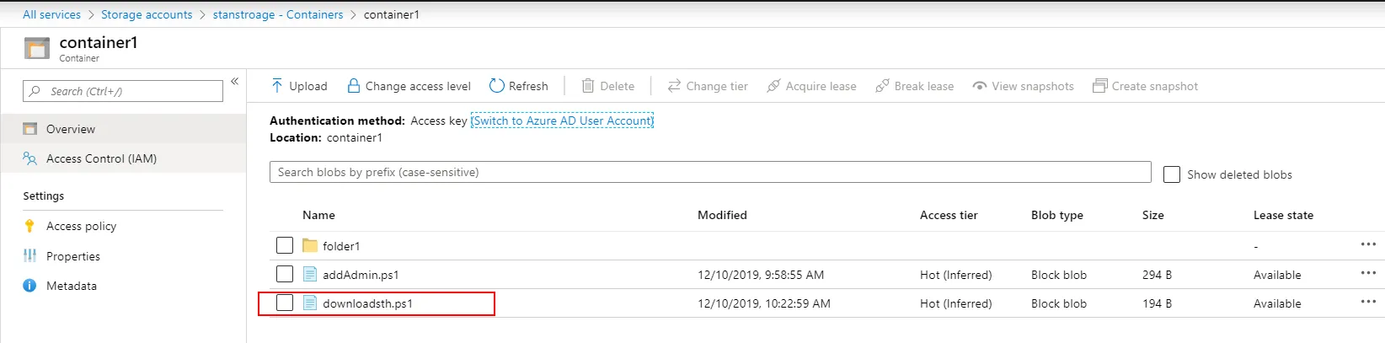The height and width of the screenshot is (343, 1385).
Task: Select Block blob in the downloadsth.ps1 row
Action: 1059,303
